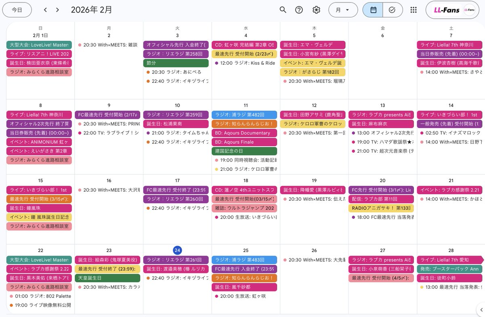Open 22:00 TV: ラブライブ！ event
Viewport: 485px width, 317px height.
click(x=108, y=133)
